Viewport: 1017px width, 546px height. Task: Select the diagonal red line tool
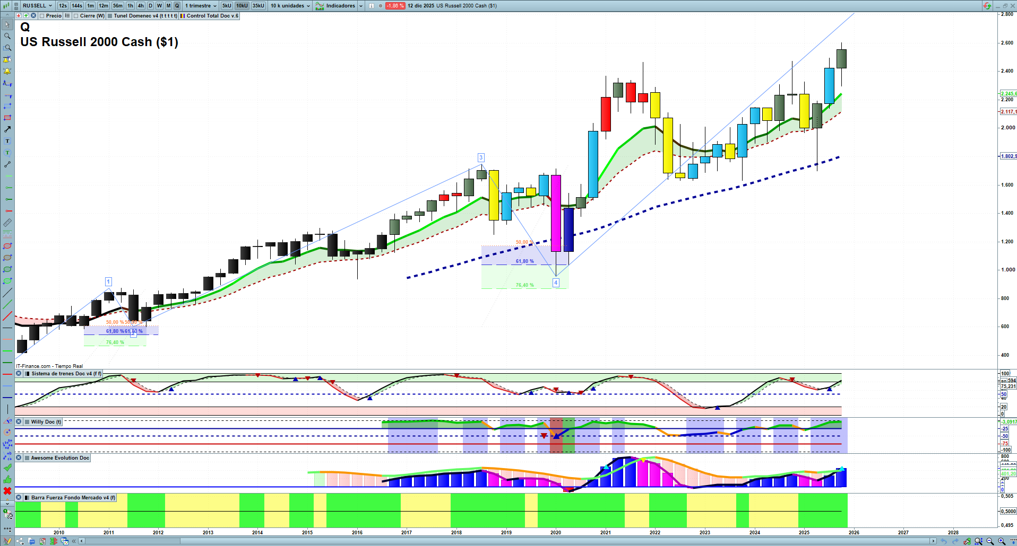click(x=7, y=316)
